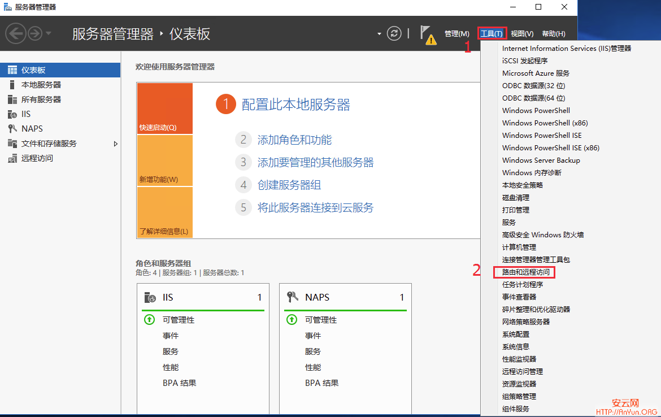This screenshot has width=661, height=417.
Task: Select Windows PowerShell ISE menu entry
Action: pos(541,136)
